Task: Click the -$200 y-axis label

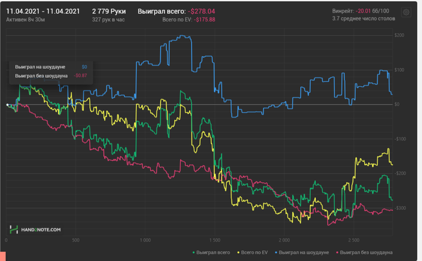Action: point(400,173)
